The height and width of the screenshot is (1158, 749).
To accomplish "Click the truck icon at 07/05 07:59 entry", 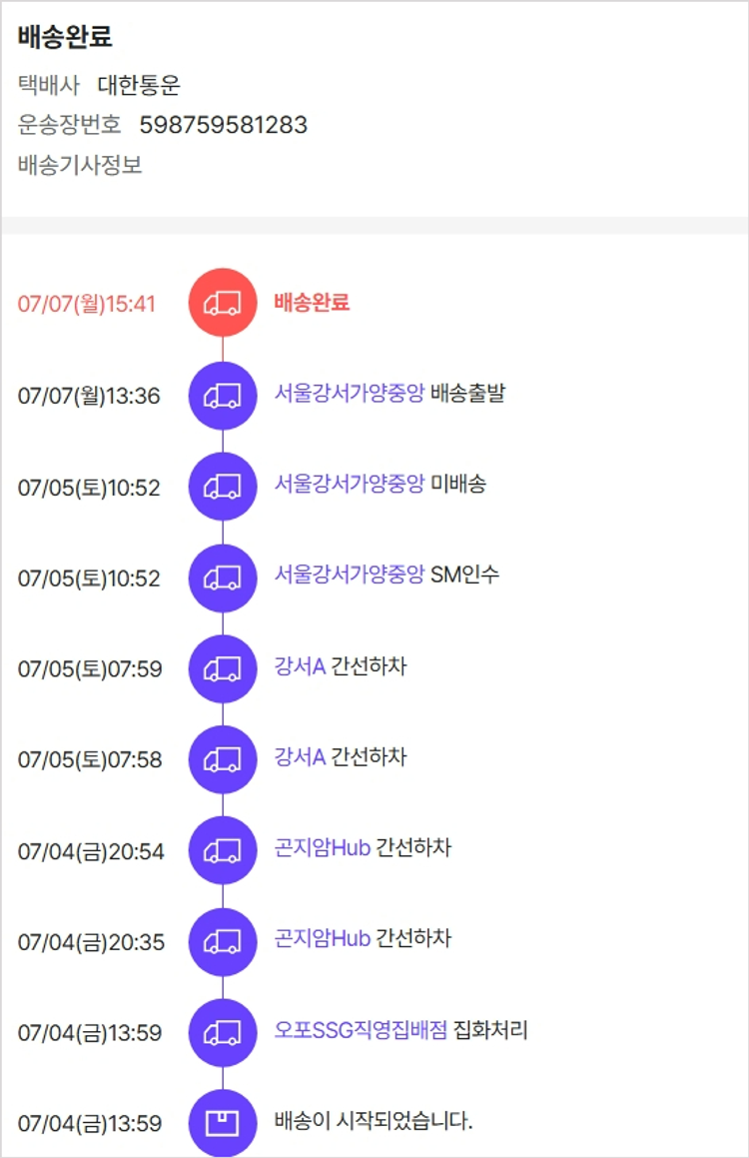I will 223,668.
